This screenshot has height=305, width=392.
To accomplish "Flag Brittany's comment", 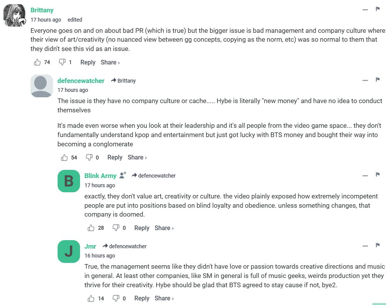I will coord(378,9).
